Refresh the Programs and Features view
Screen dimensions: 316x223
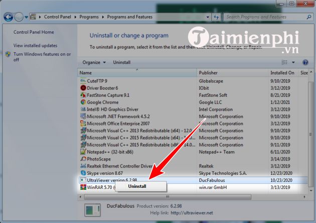216,17
